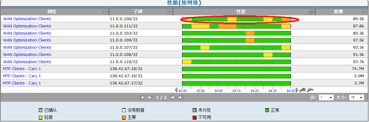Click the observation value 87.6k

point(358,26)
